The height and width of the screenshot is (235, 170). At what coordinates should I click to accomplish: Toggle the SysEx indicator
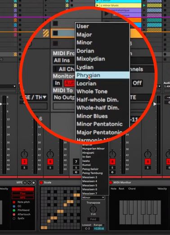click(14, 218)
